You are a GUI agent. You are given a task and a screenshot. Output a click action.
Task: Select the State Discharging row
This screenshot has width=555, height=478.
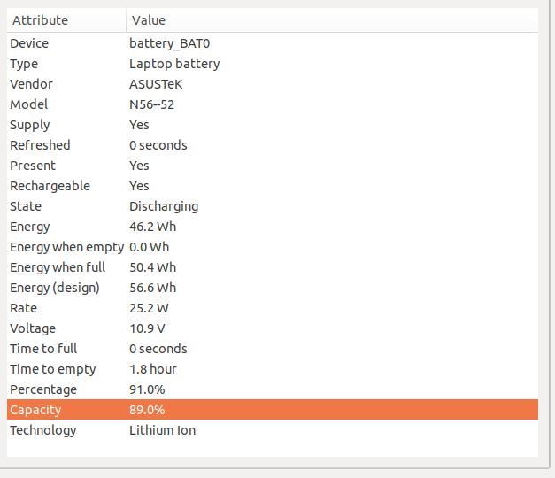[273, 206]
